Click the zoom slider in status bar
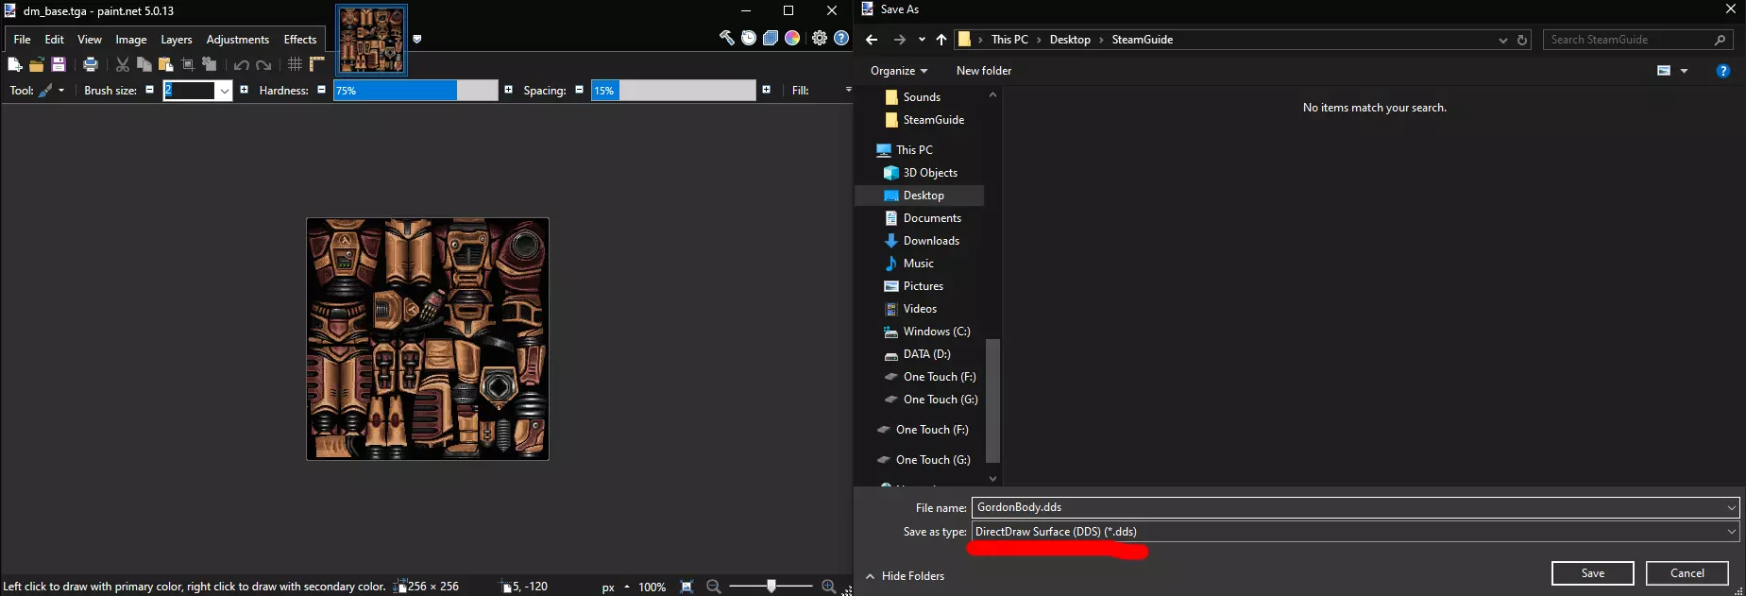 771,587
